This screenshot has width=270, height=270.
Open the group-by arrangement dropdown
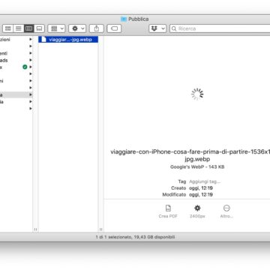(56, 28)
